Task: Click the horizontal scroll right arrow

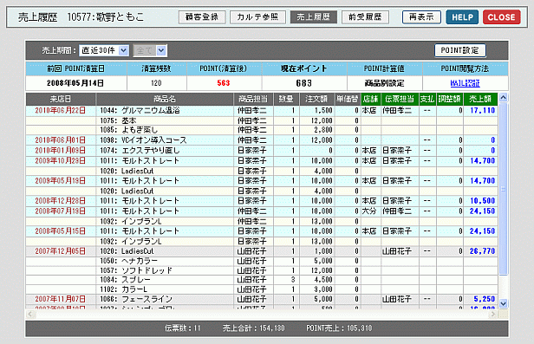Action: (x=492, y=314)
